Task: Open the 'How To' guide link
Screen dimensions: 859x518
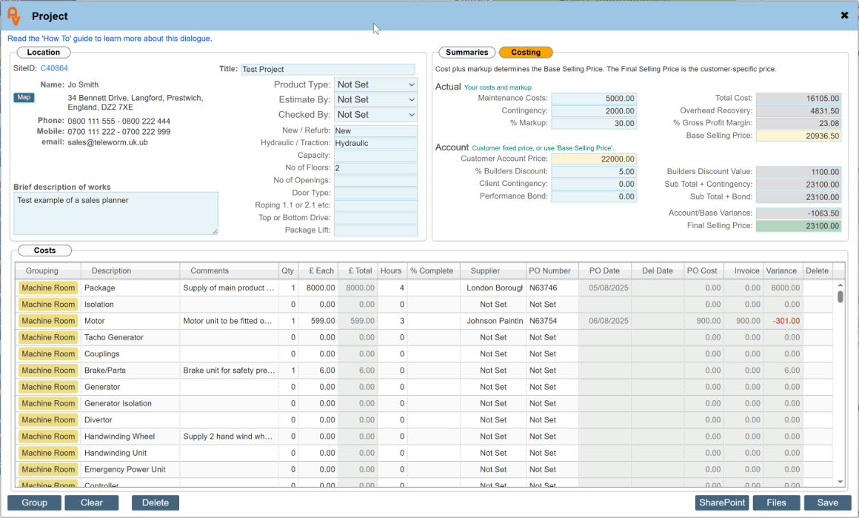Action: (x=110, y=39)
